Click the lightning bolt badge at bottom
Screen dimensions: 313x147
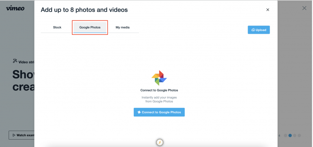(160, 142)
